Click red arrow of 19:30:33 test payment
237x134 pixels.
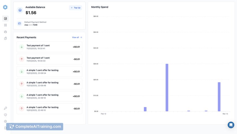click(x=22, y=59)
